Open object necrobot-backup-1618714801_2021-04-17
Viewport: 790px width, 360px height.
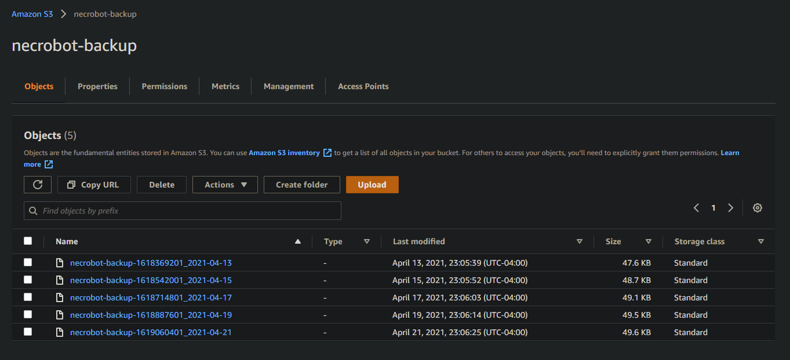coord(151,297)
